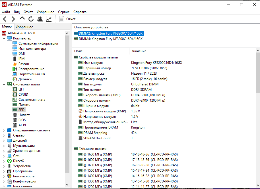Click the Устройства icon

coord(9,166)
